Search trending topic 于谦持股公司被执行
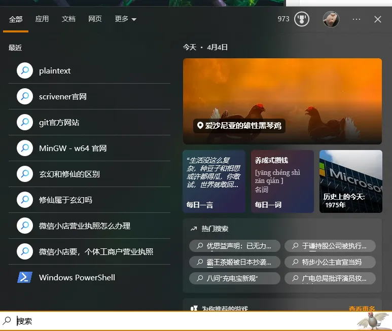The height and width of the screenshot is (331, 392). 330,246
